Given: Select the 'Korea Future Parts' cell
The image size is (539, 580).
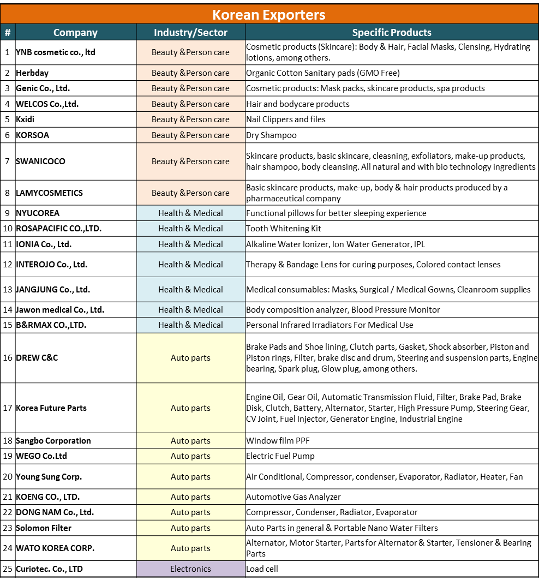Looking at the screenshot, I should (75, 408).
